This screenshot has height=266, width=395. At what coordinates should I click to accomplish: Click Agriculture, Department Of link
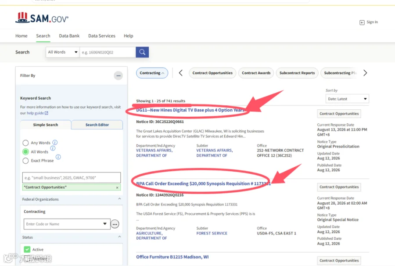coord(152,236)
